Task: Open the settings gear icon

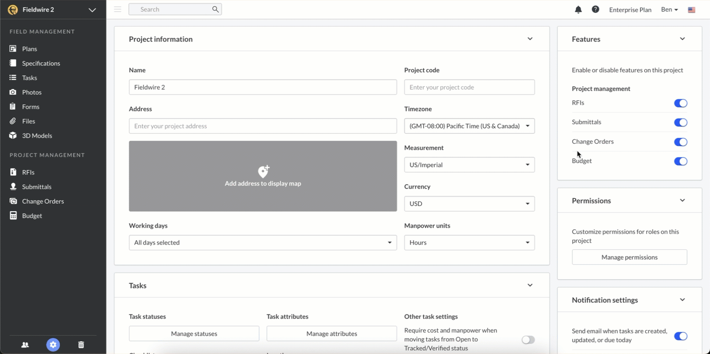Action: tap(53, 345)
